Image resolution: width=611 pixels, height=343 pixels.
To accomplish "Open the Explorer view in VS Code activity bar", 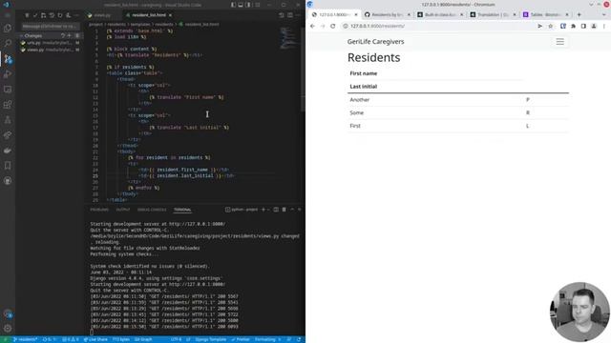I will point(8,29).
